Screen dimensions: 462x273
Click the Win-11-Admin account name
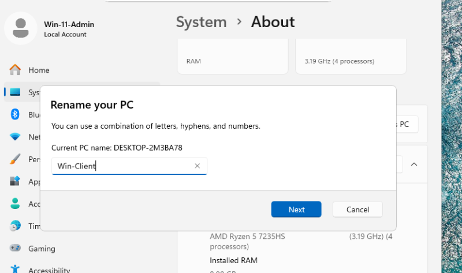[69, 24]
